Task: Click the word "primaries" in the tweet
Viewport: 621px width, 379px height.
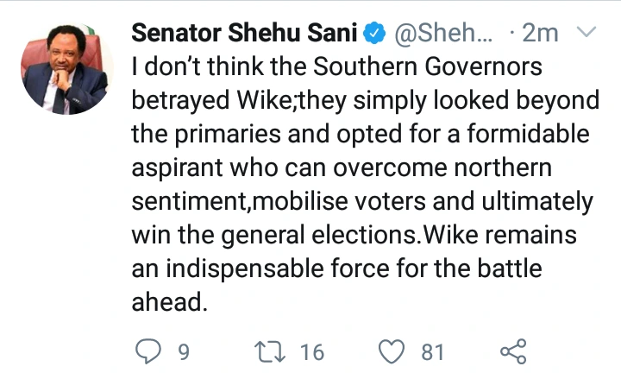Action: tap(235, 135)
